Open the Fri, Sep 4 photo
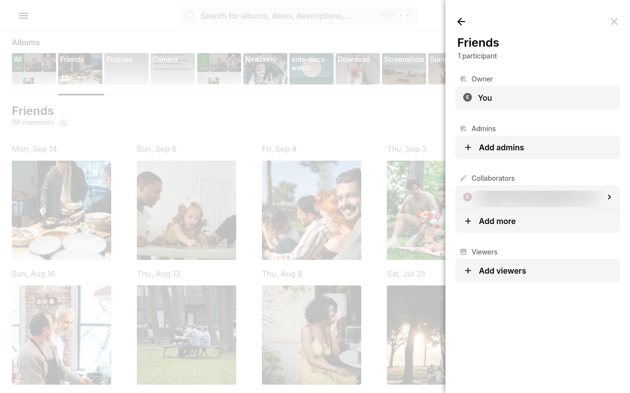Viewport: 630px width, 393px height. 312,210
